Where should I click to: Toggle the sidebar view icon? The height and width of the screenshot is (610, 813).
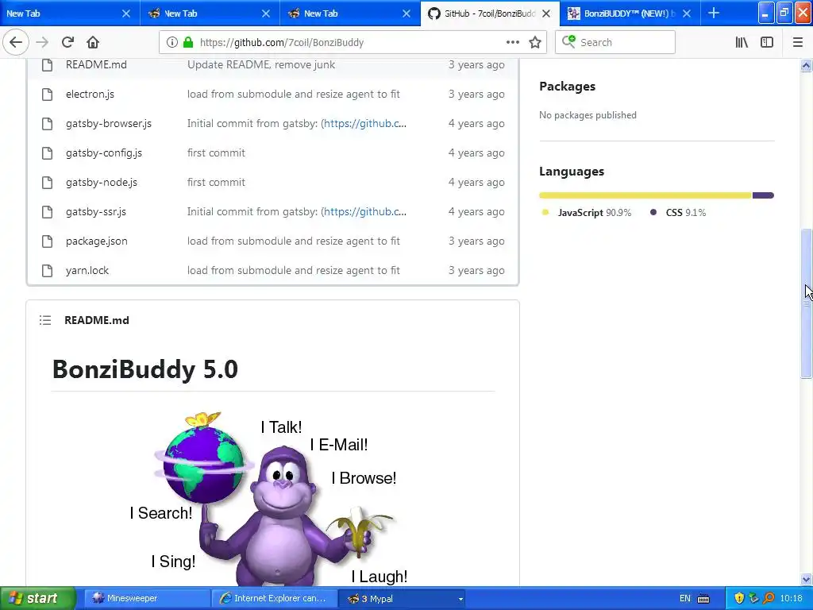767,42
